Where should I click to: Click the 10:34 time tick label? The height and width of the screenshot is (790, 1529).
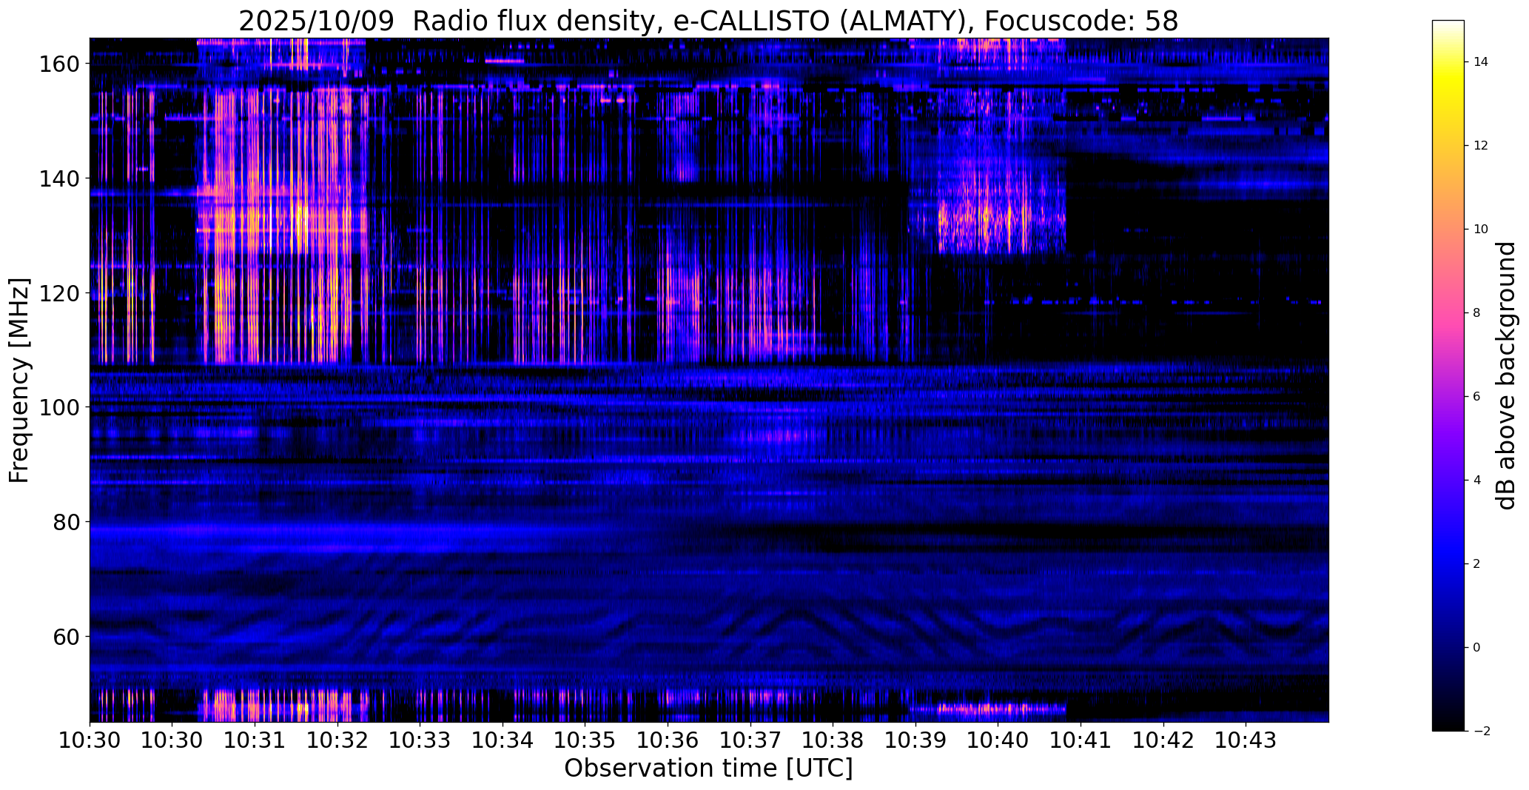[x=503, y=740]
